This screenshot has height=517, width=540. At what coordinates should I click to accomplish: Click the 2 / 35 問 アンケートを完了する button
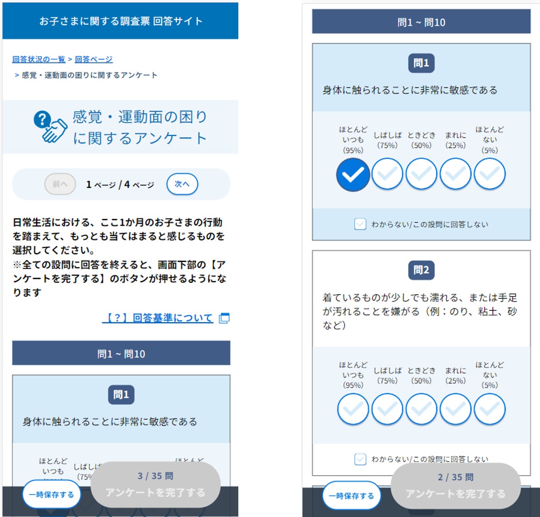pyautogui.click(x=456, y=486)
